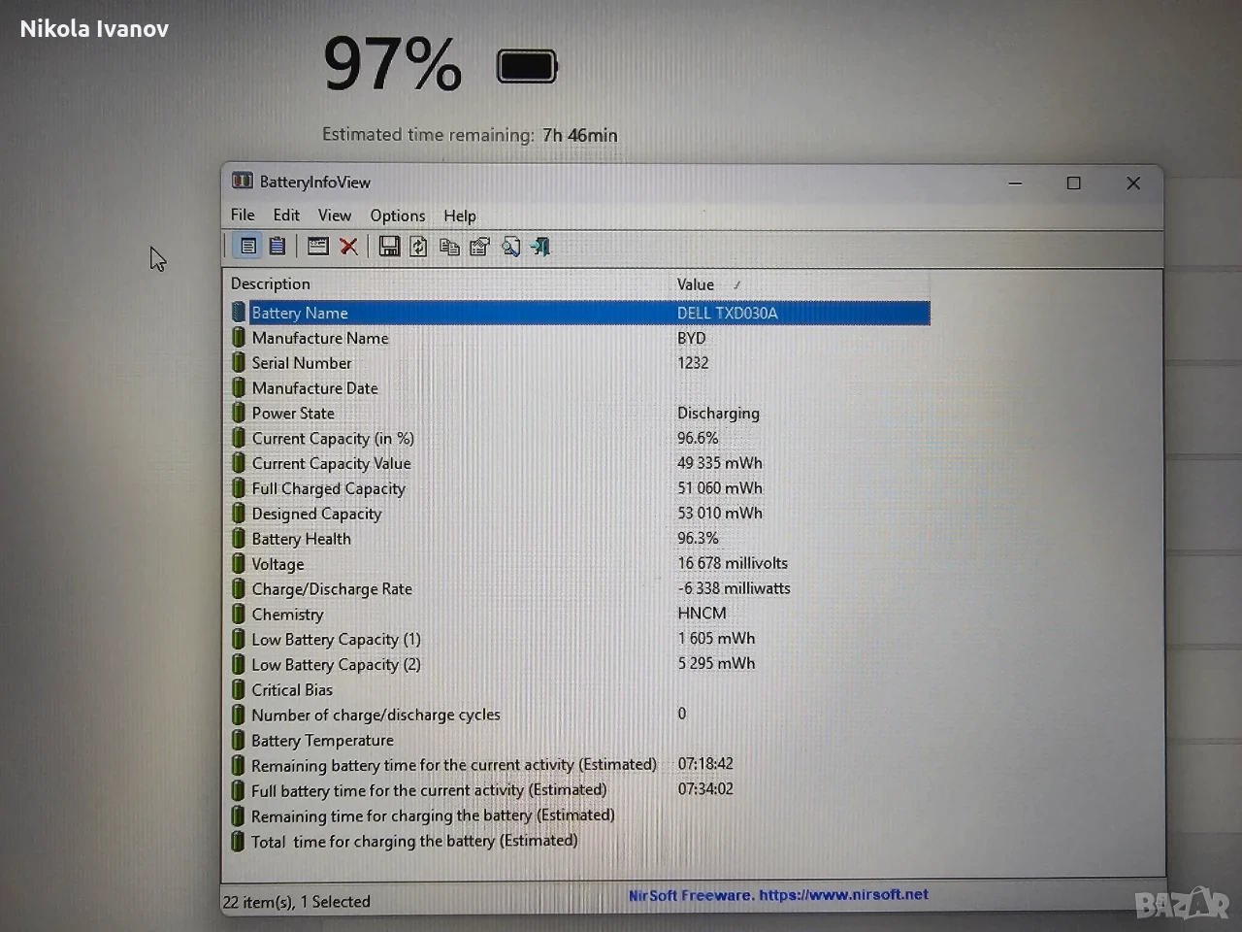Screen dimensions: 1242x932
Task: Open the Help menu
Action: [x=460, y=216]
